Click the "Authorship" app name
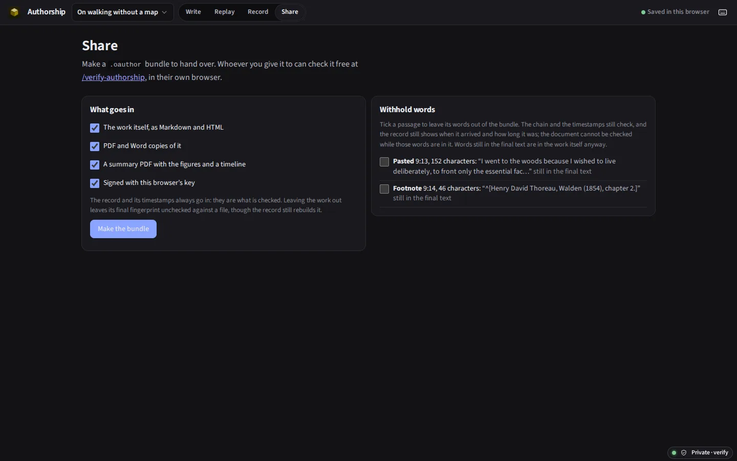This screenshot has width=737, height=461. 46,12
